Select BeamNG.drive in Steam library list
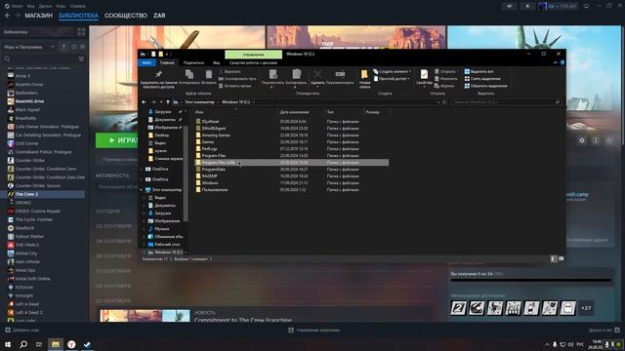 tap(30, 101)
